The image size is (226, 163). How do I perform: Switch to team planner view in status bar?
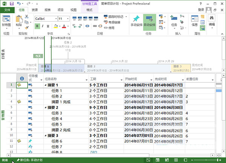click(167, 160)
